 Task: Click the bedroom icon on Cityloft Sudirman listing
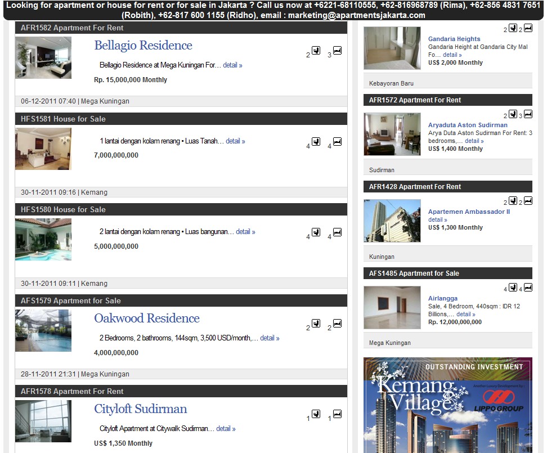click(x=337, y=414)
